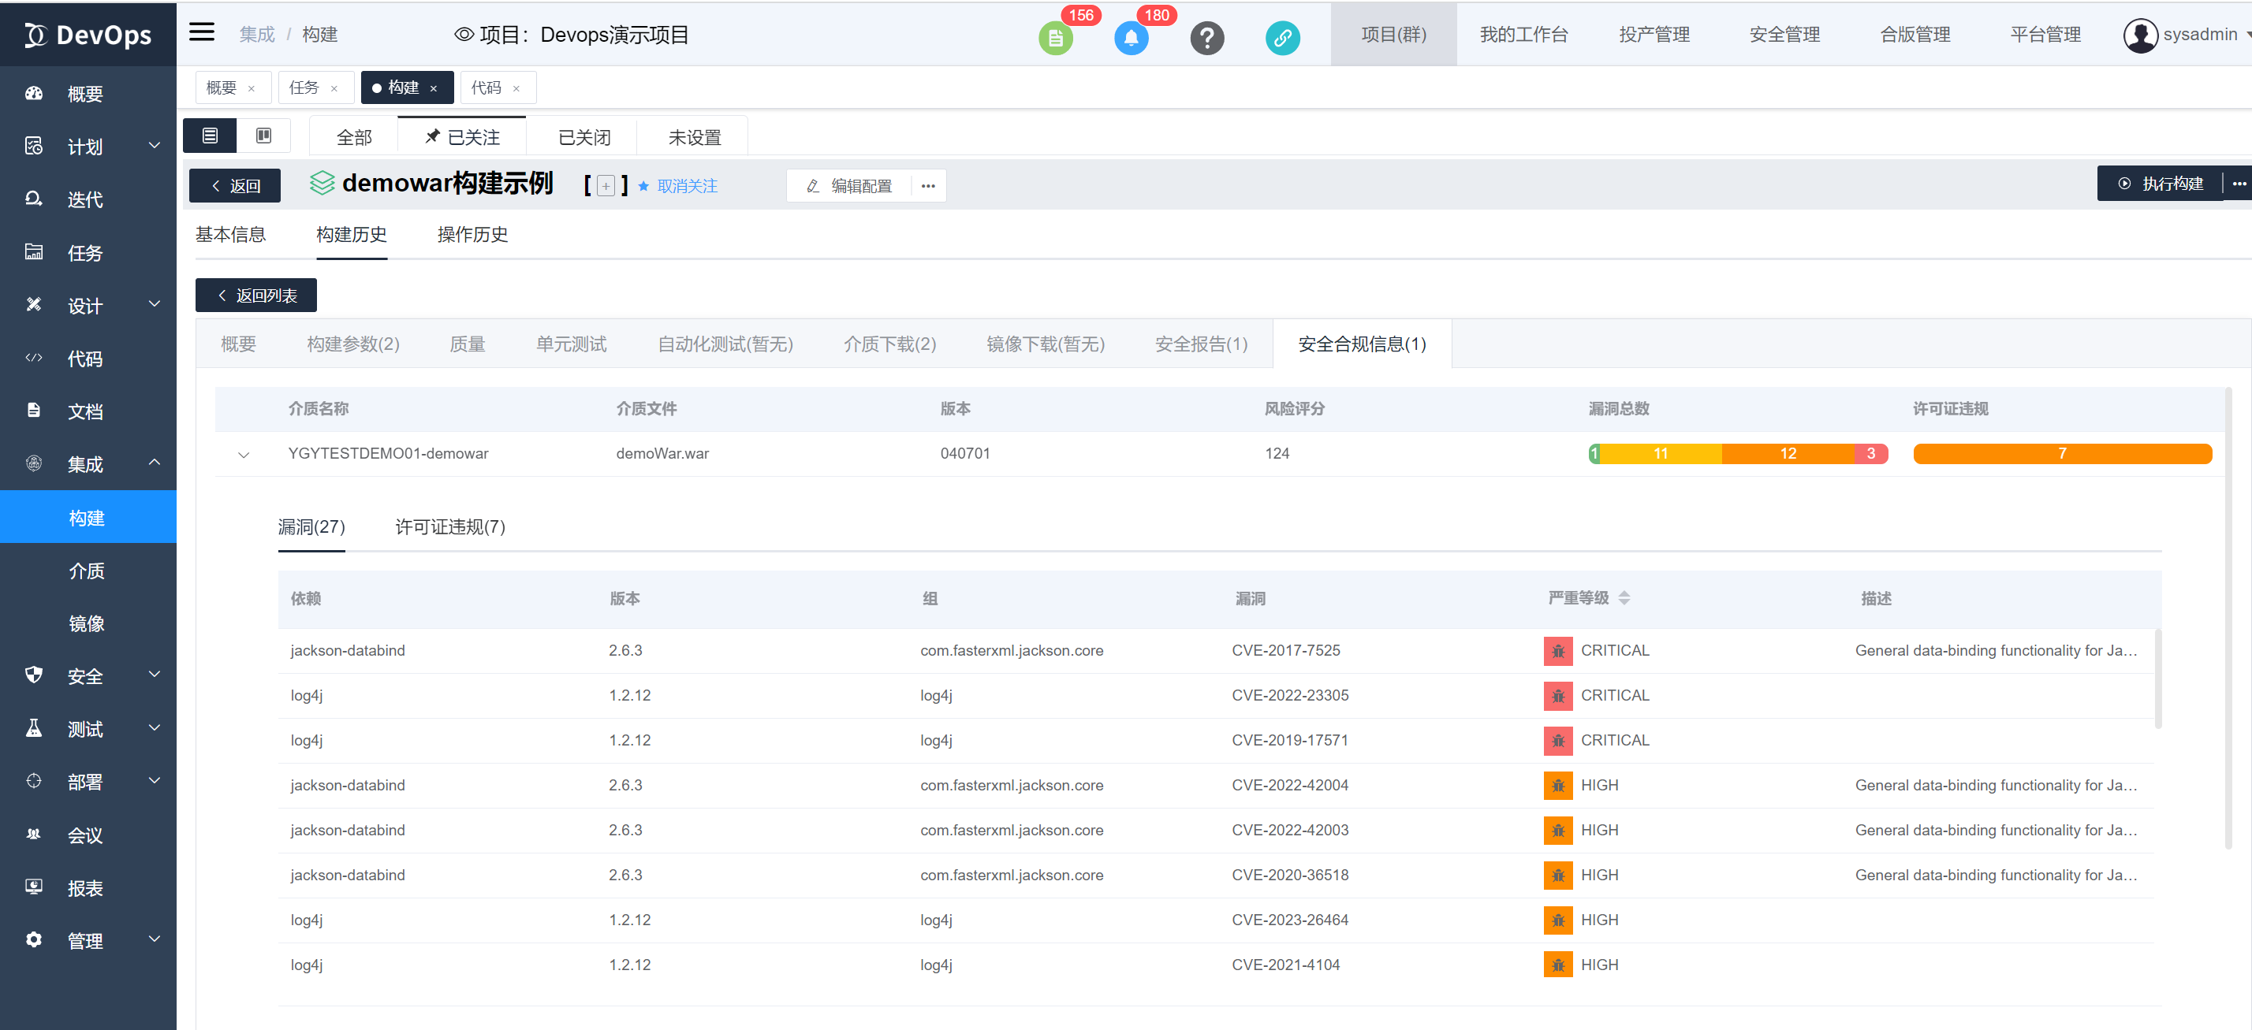Open the blue bell alerts icon

point(1131,39)
